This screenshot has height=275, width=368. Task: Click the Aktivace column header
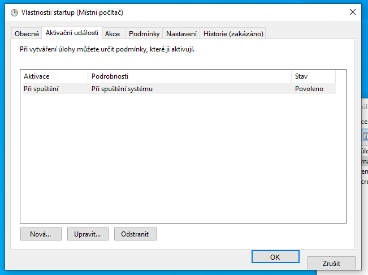[54, 76]
